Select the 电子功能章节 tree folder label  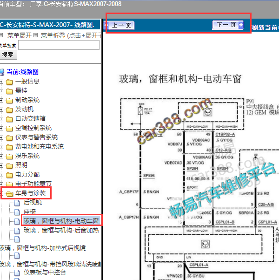[x=33, y=184]
